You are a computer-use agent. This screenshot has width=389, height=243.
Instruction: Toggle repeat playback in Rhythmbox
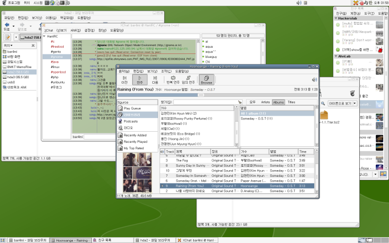(173, 79)
